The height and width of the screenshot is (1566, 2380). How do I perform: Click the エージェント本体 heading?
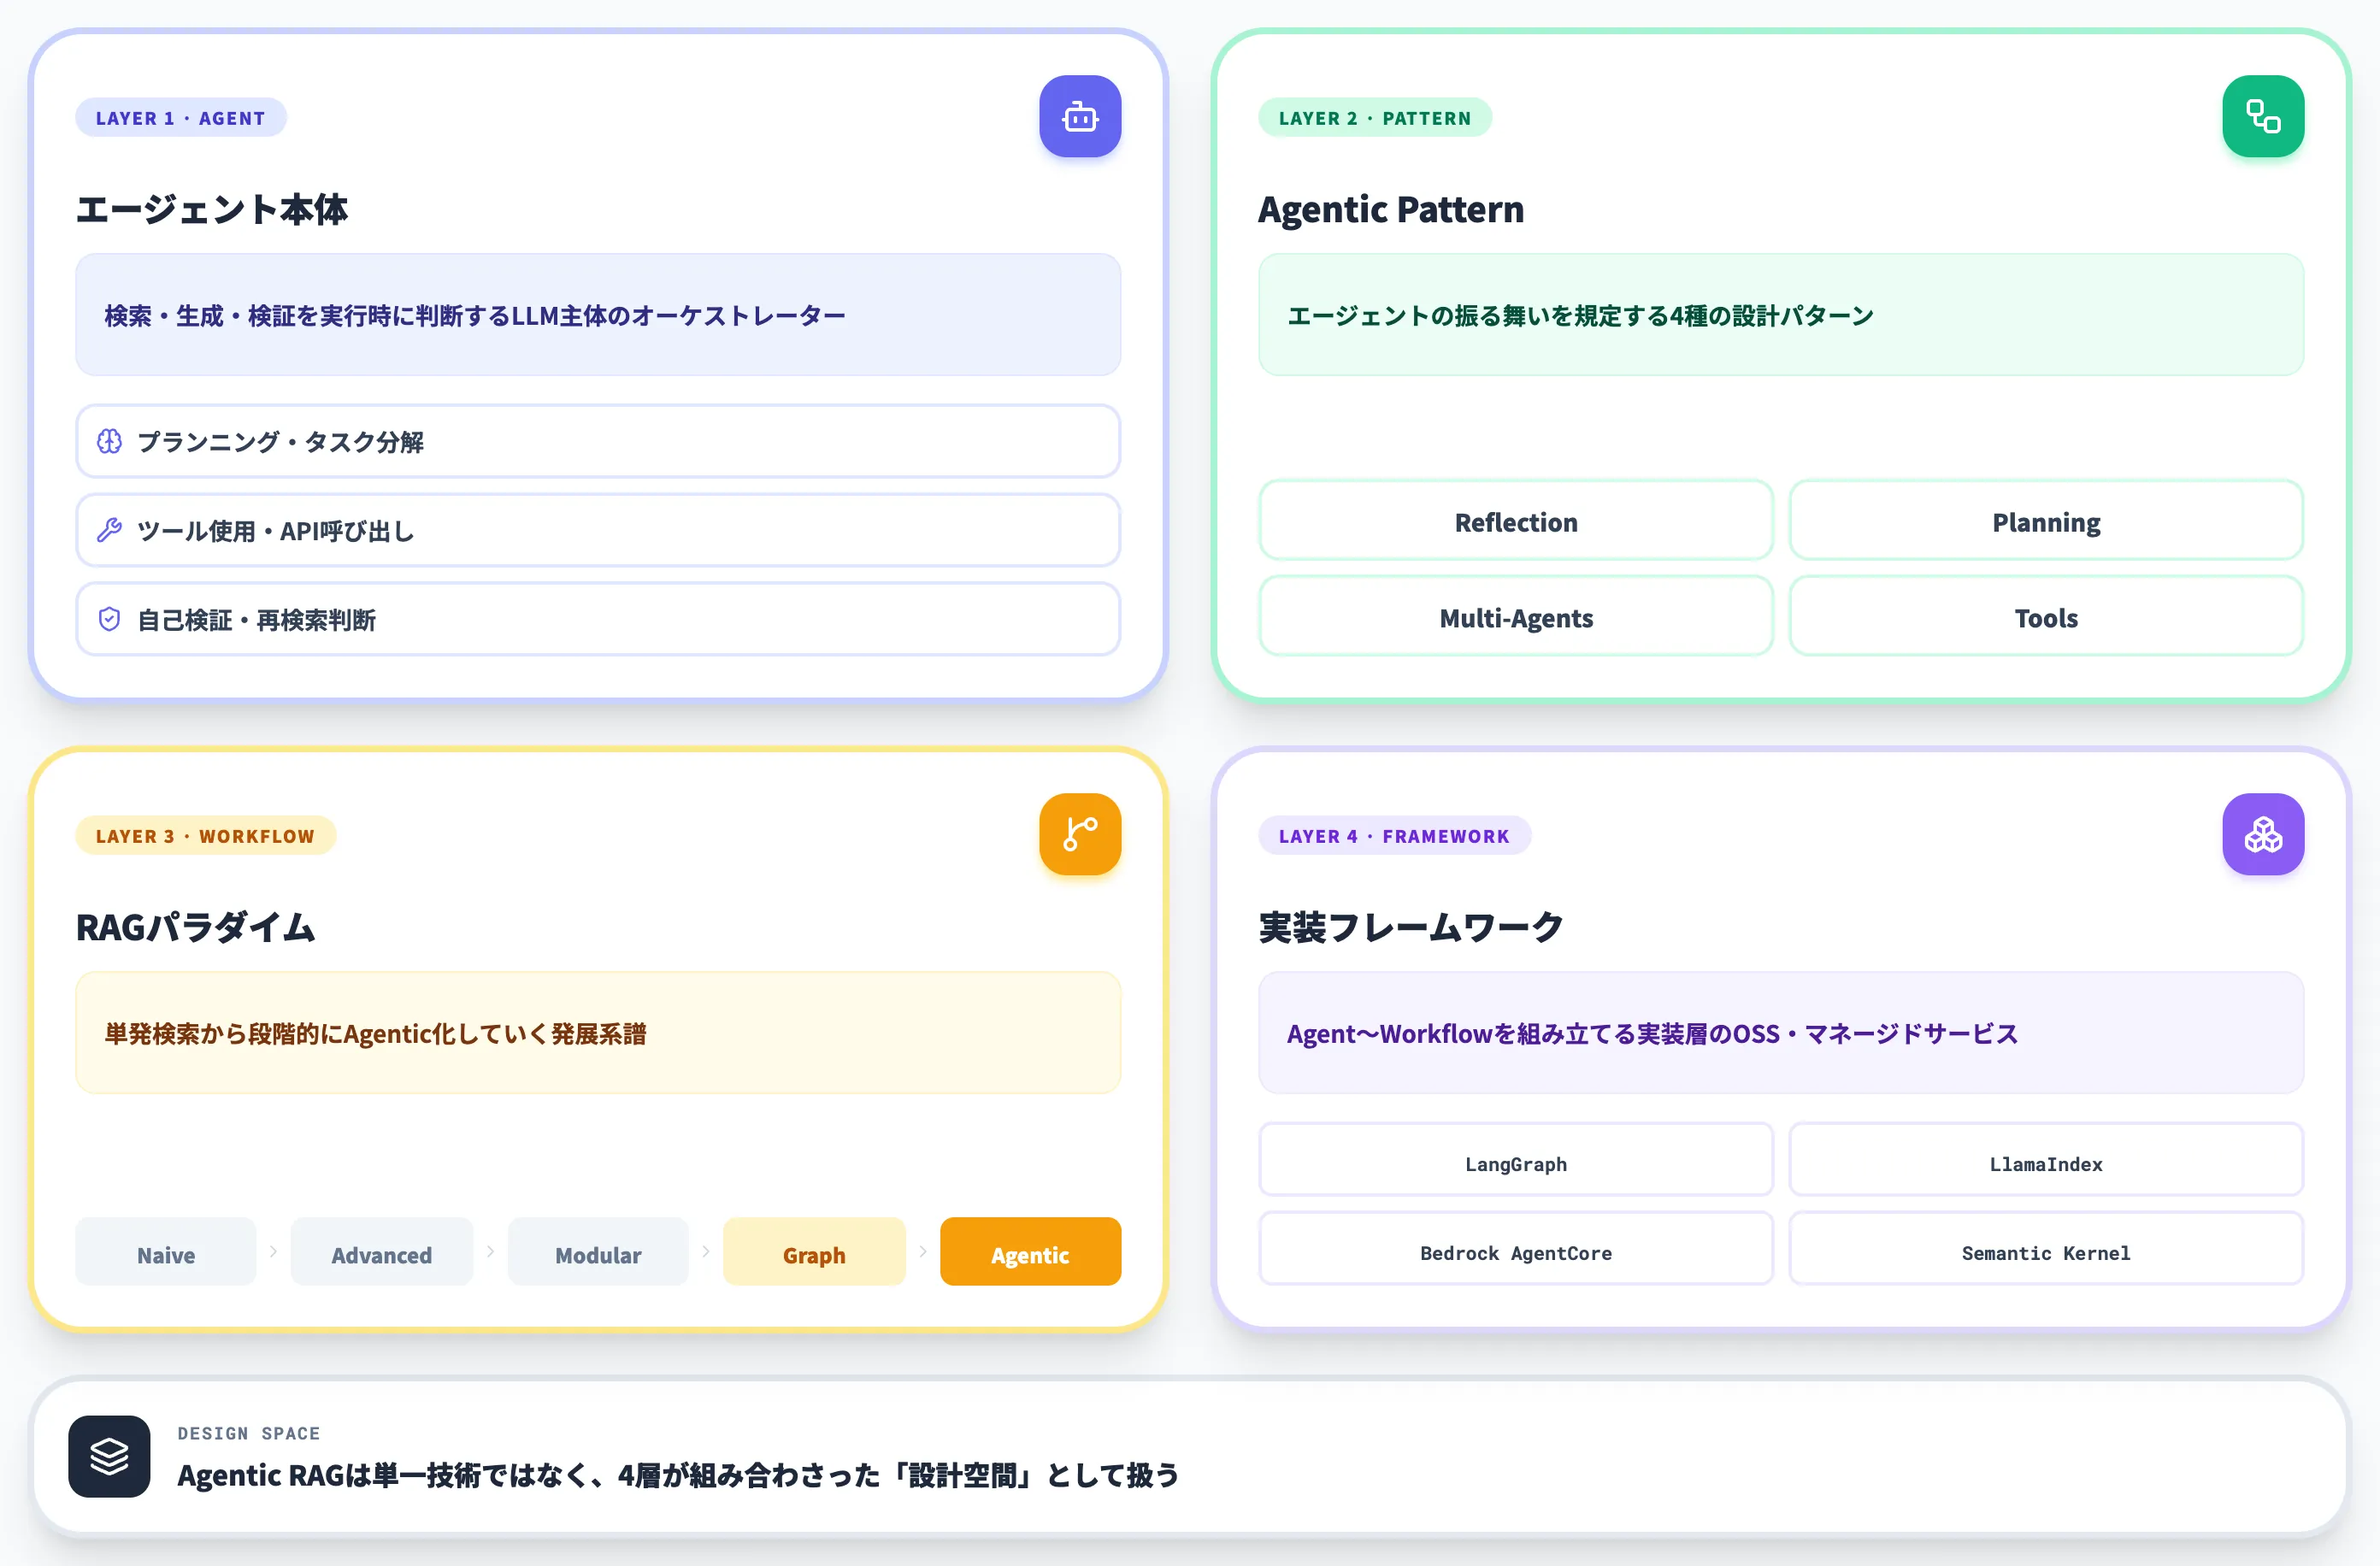point(212,210)
